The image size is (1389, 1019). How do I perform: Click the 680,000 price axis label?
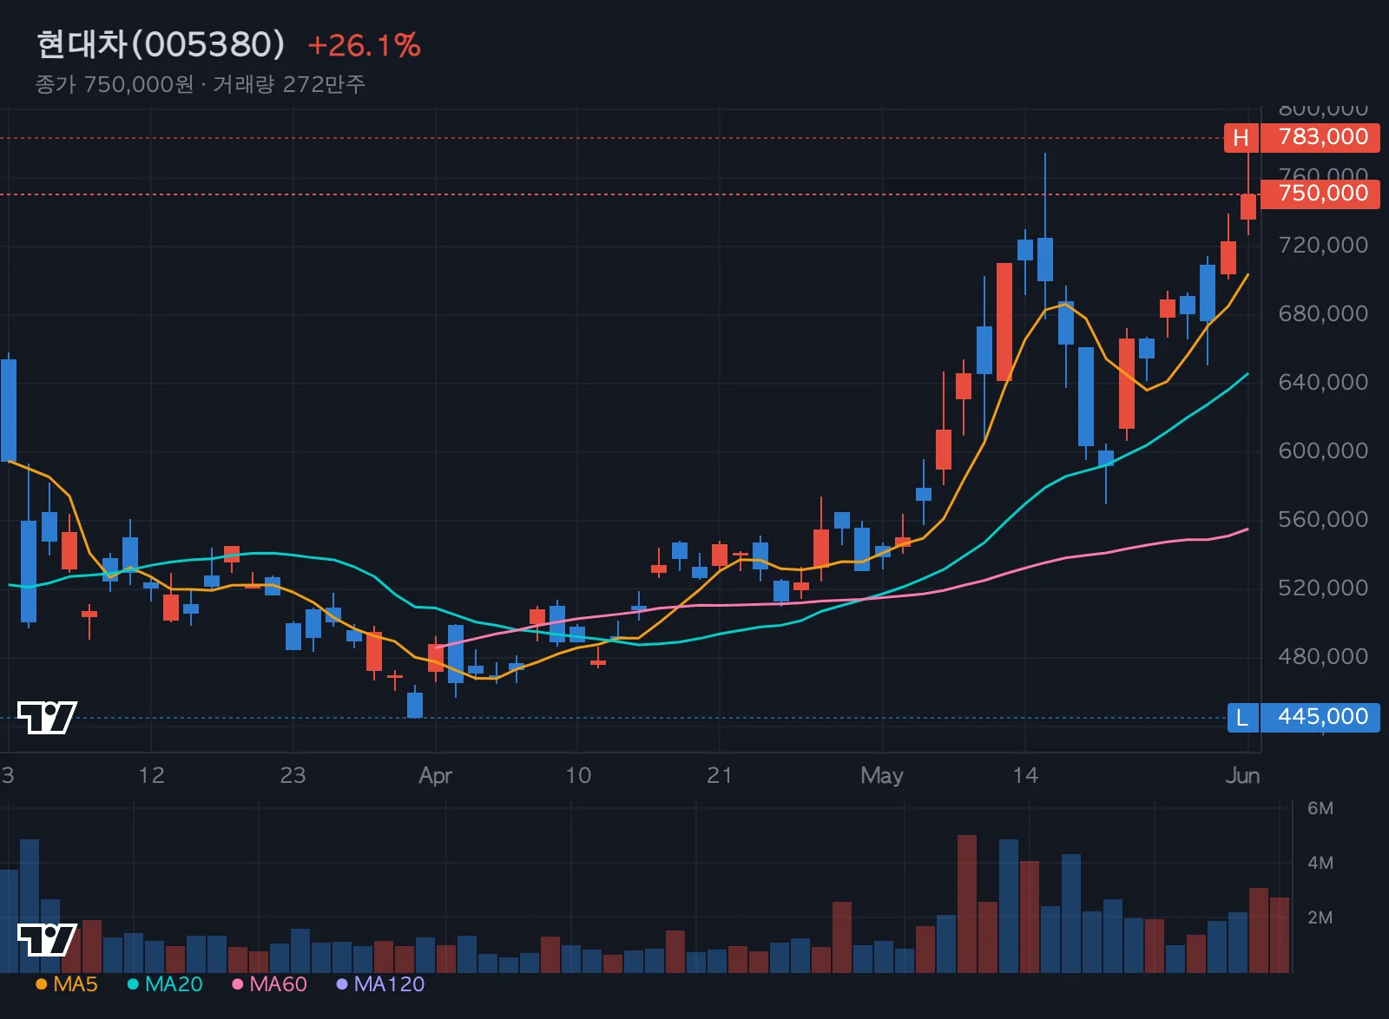1323,313
